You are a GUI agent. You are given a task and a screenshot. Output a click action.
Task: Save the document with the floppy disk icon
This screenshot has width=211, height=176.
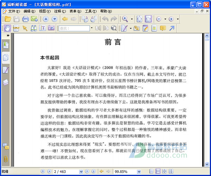click(x=17, y=19)
